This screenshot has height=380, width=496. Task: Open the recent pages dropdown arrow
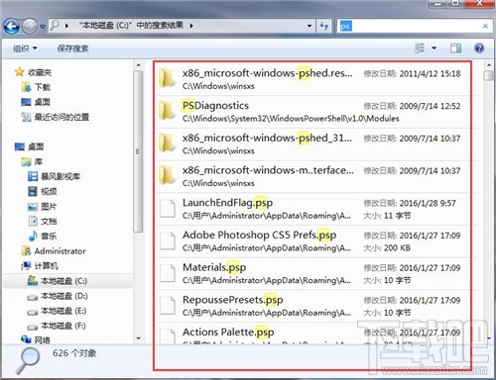point(43,26)
